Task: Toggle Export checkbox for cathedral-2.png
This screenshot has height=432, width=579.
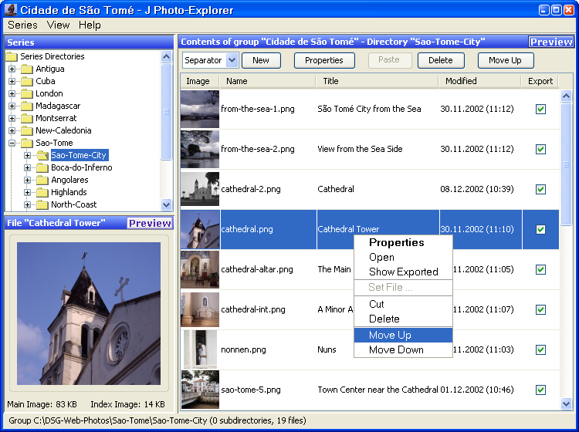Action: (540, 189)
